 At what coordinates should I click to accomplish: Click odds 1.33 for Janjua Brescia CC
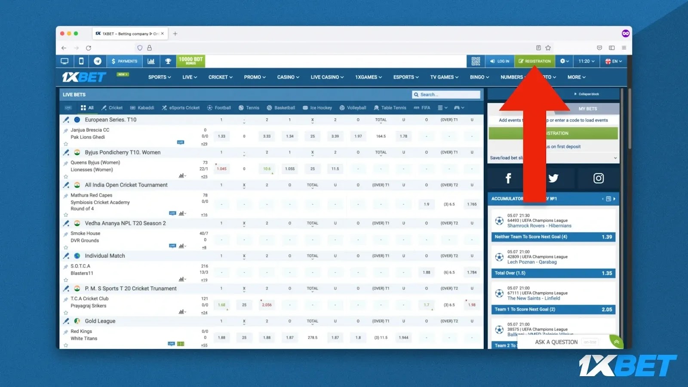click(x=221, y=136)
